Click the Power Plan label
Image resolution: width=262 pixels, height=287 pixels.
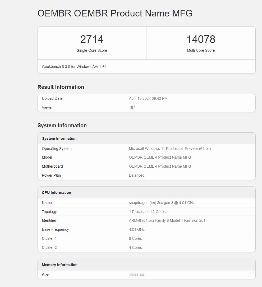(x=51, y=175)
